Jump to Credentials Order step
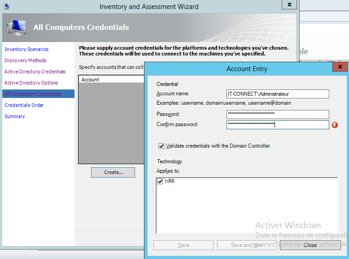Image resolution: width=349 pixels, height=259 pixels. click(x=24, y=105)
